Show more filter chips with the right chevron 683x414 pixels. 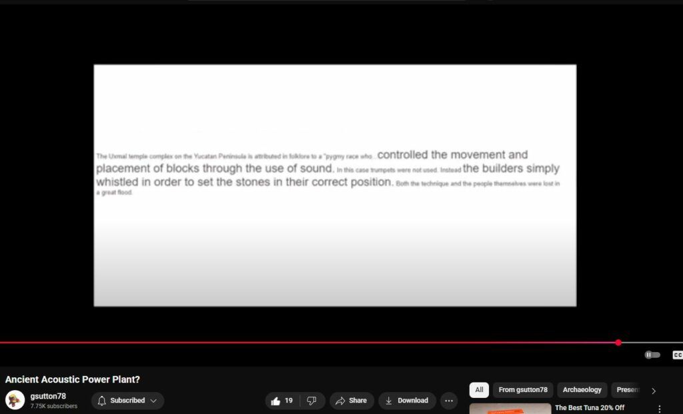[x=654, y=391]
